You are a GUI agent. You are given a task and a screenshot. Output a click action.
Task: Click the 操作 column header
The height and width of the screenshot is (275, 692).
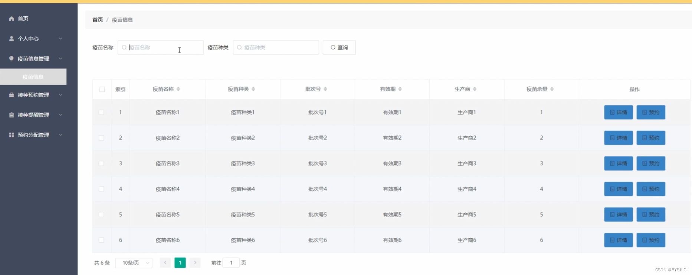(634, 89)
